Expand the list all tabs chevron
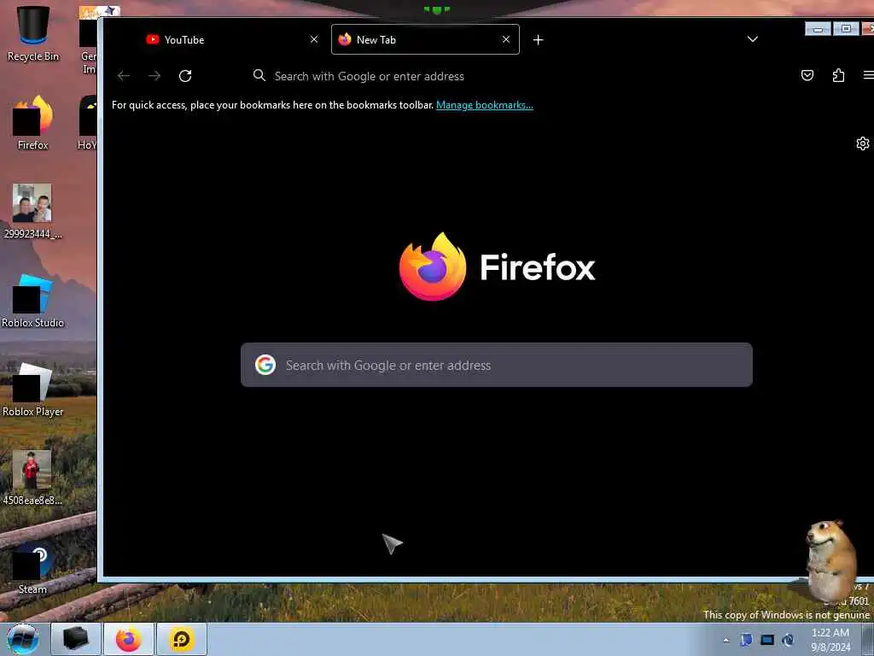 [x=753, y=39]
